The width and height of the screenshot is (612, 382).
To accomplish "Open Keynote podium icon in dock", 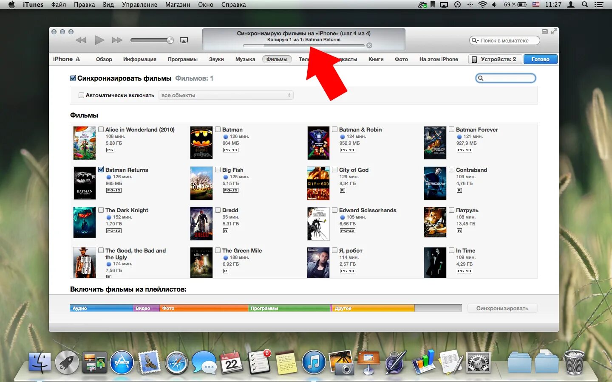I will tap(368, 362).
